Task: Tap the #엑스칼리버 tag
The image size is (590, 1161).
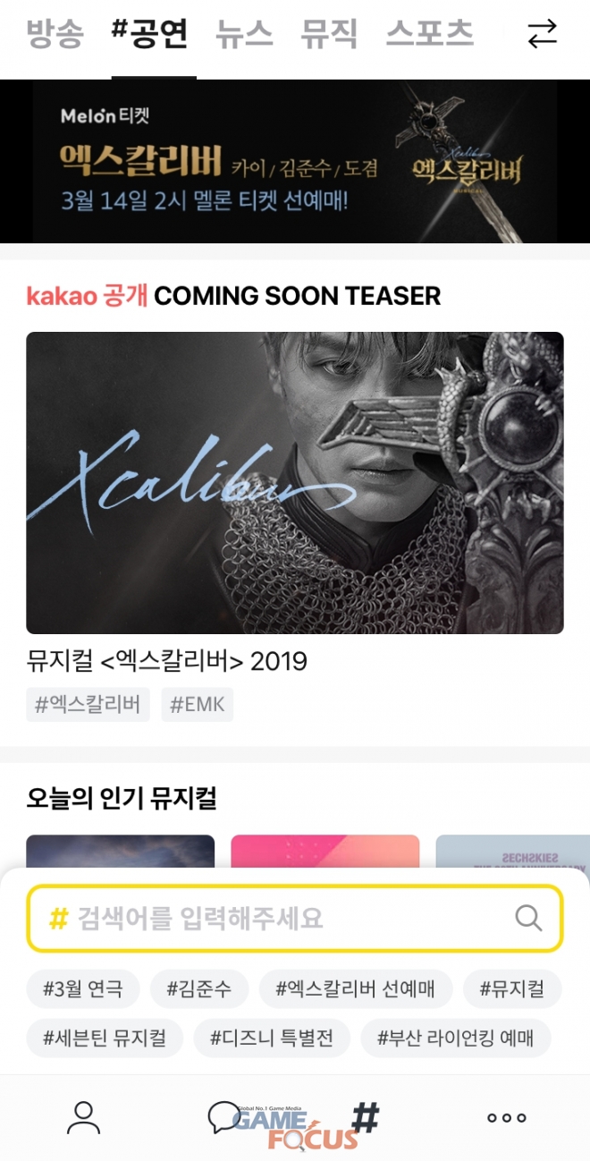Action: coord(88,705)
